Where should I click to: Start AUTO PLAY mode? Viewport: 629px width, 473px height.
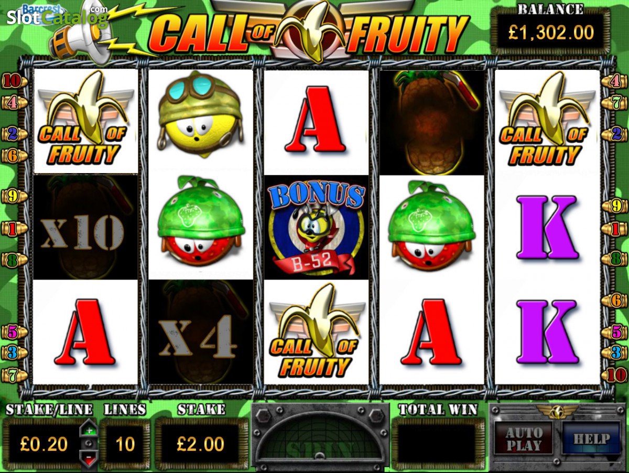click(x=523, y=439)
